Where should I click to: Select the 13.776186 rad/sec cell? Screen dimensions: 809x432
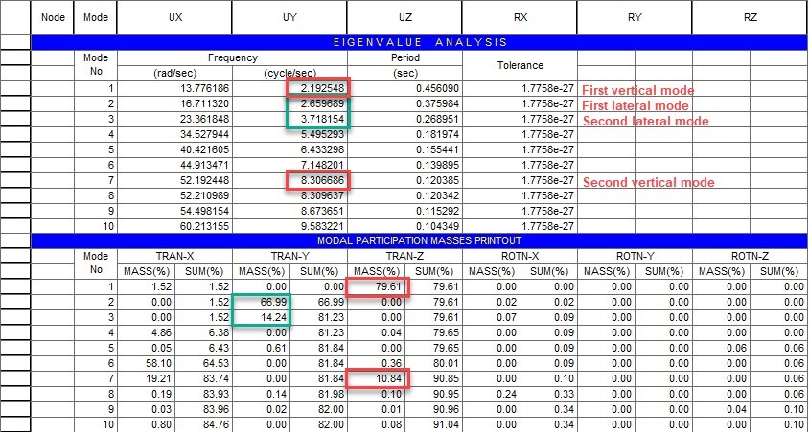(174, 89)
